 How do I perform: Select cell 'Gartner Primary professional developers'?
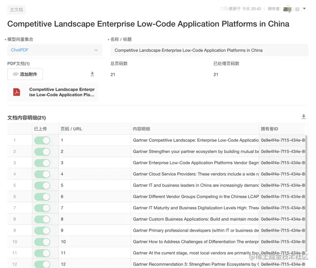coord(195,230)
